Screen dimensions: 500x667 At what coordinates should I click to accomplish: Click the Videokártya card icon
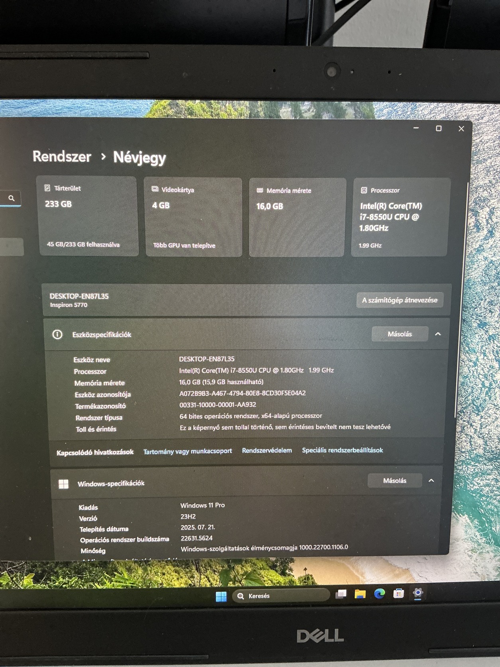coord(155,189)
